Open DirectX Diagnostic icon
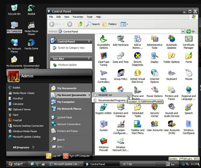The width and height of the screenshot is (201, 168). tap(138, 59)
